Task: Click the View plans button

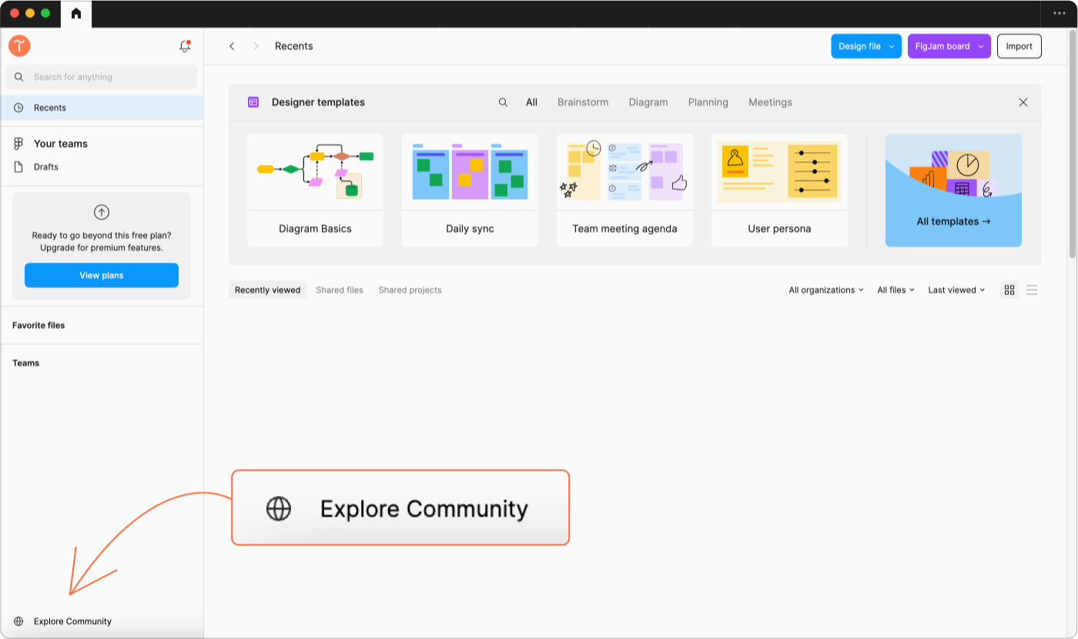Action: point(102,275)
